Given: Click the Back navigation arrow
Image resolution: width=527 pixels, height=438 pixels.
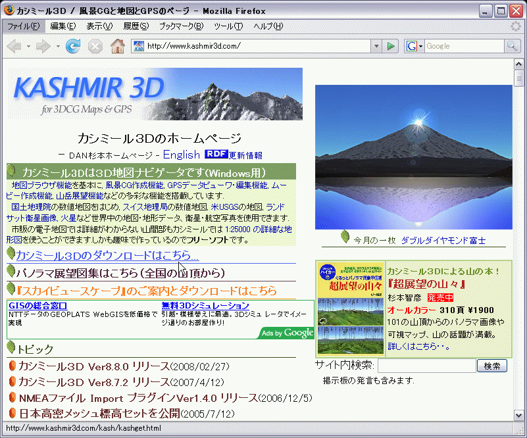Looking at the screenshot, I should pyautogui.click(x=14, y=46).
